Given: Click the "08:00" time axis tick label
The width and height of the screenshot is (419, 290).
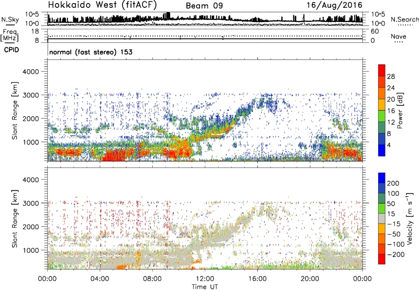Looking at the screenshot, I should coord(152,279).
